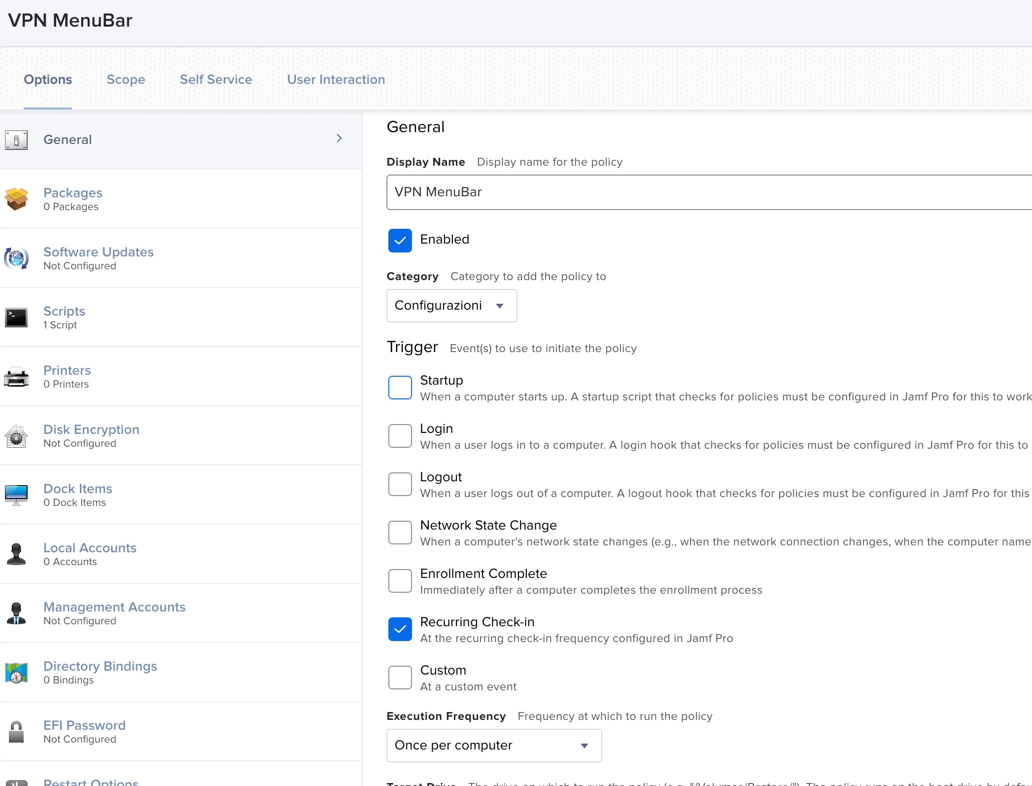Open the Self Service tab

[216, 79]
